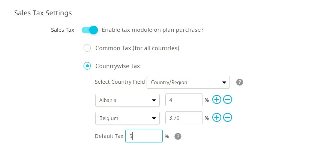Image resolution: width=324 pixels, height=157 pixels.
Task: Remove the Belgium row with minus icon
Action: coord(228,118)
